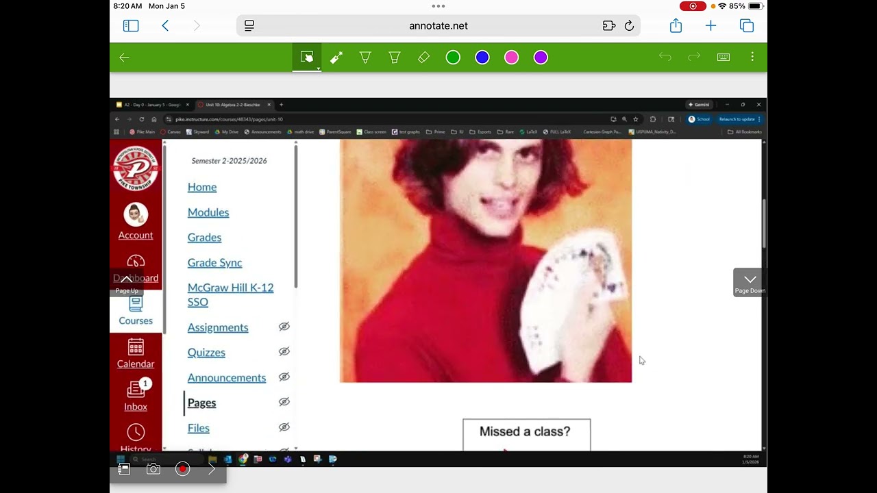Click the annotate.net address field
This screenshot has width=877, height=493.
tap(438, 26)
